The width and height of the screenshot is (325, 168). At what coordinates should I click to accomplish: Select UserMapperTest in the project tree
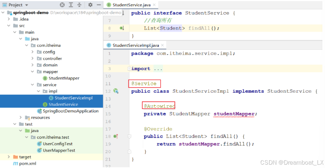click(x=59, y=151)
